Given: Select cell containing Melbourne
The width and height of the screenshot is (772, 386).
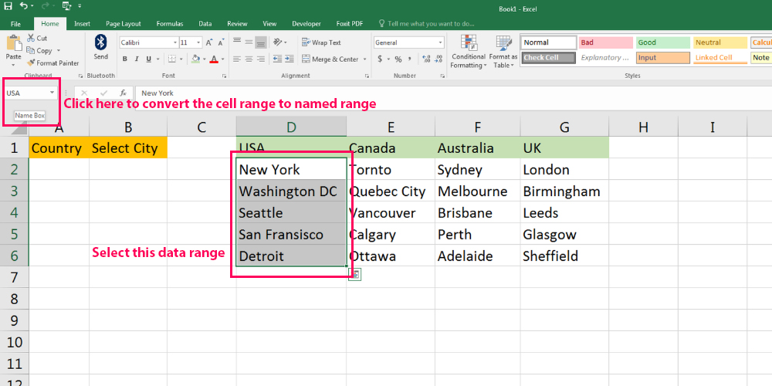Looking at the screenshot, I should click(479, 191).
